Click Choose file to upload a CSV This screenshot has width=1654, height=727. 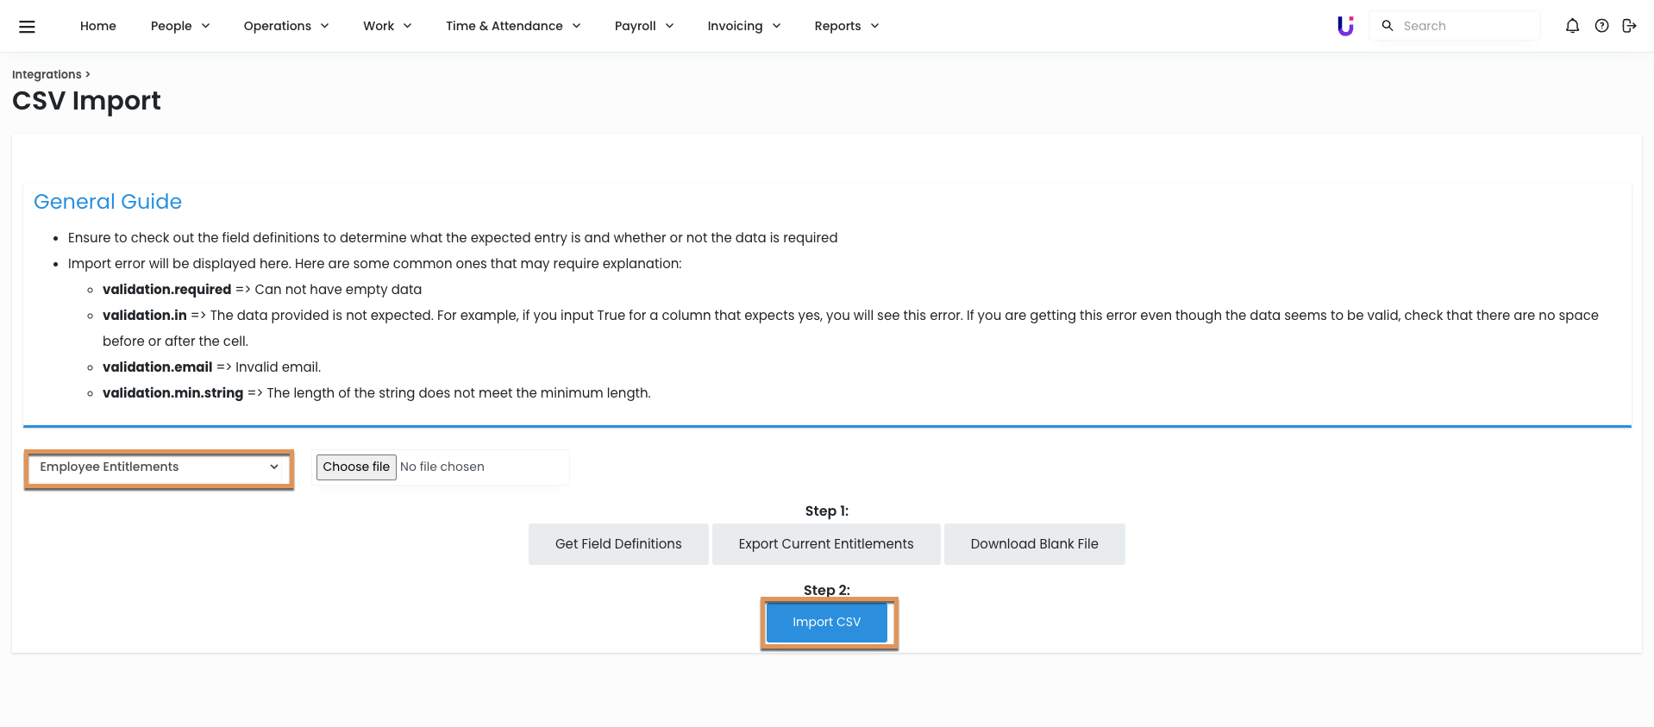pyautogui.click(x=356, y=467)
